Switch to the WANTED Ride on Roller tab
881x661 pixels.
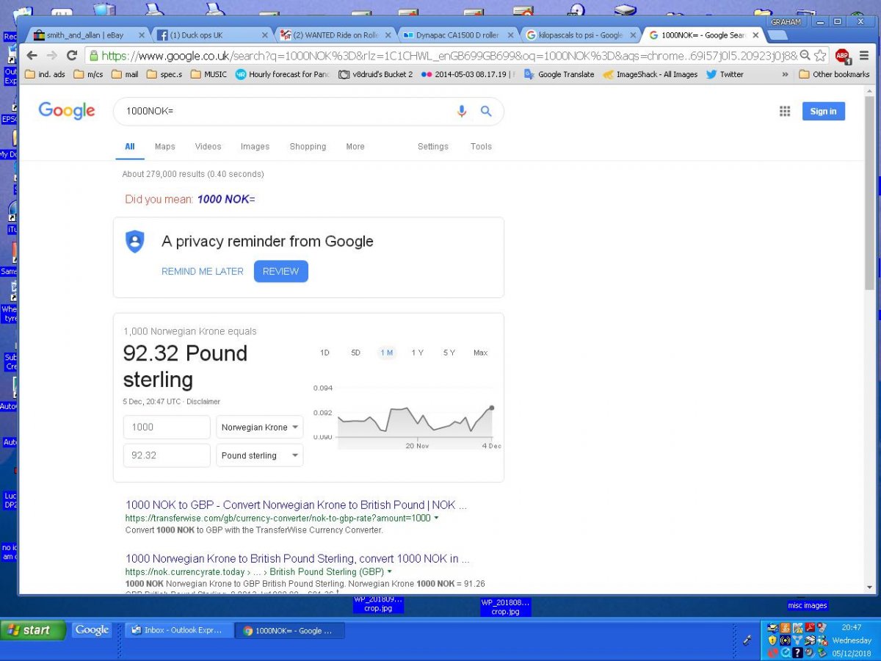[x=336, y=35]
